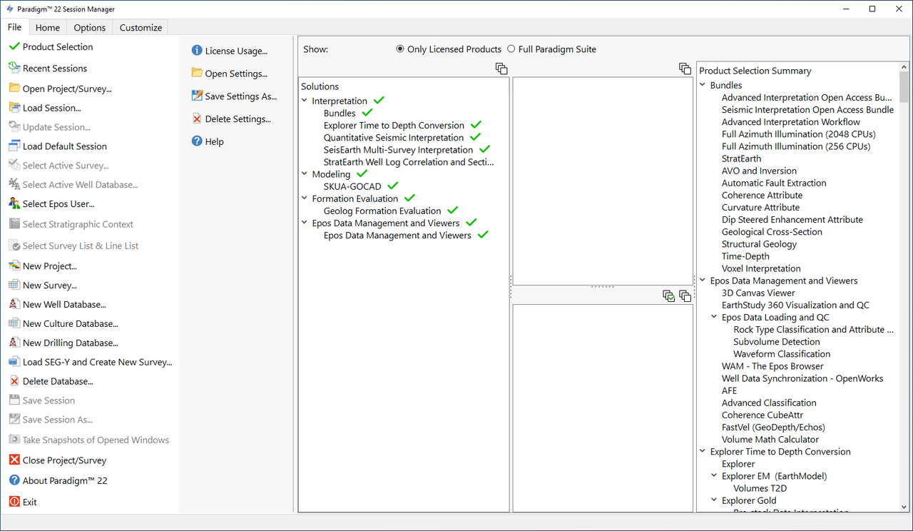Click Select Epos User... command
Viewport: 913px width, 531px height.
(x=58, y=203)
